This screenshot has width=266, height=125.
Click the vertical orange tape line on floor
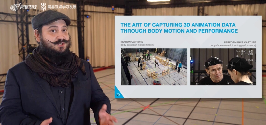pos(243,112)
